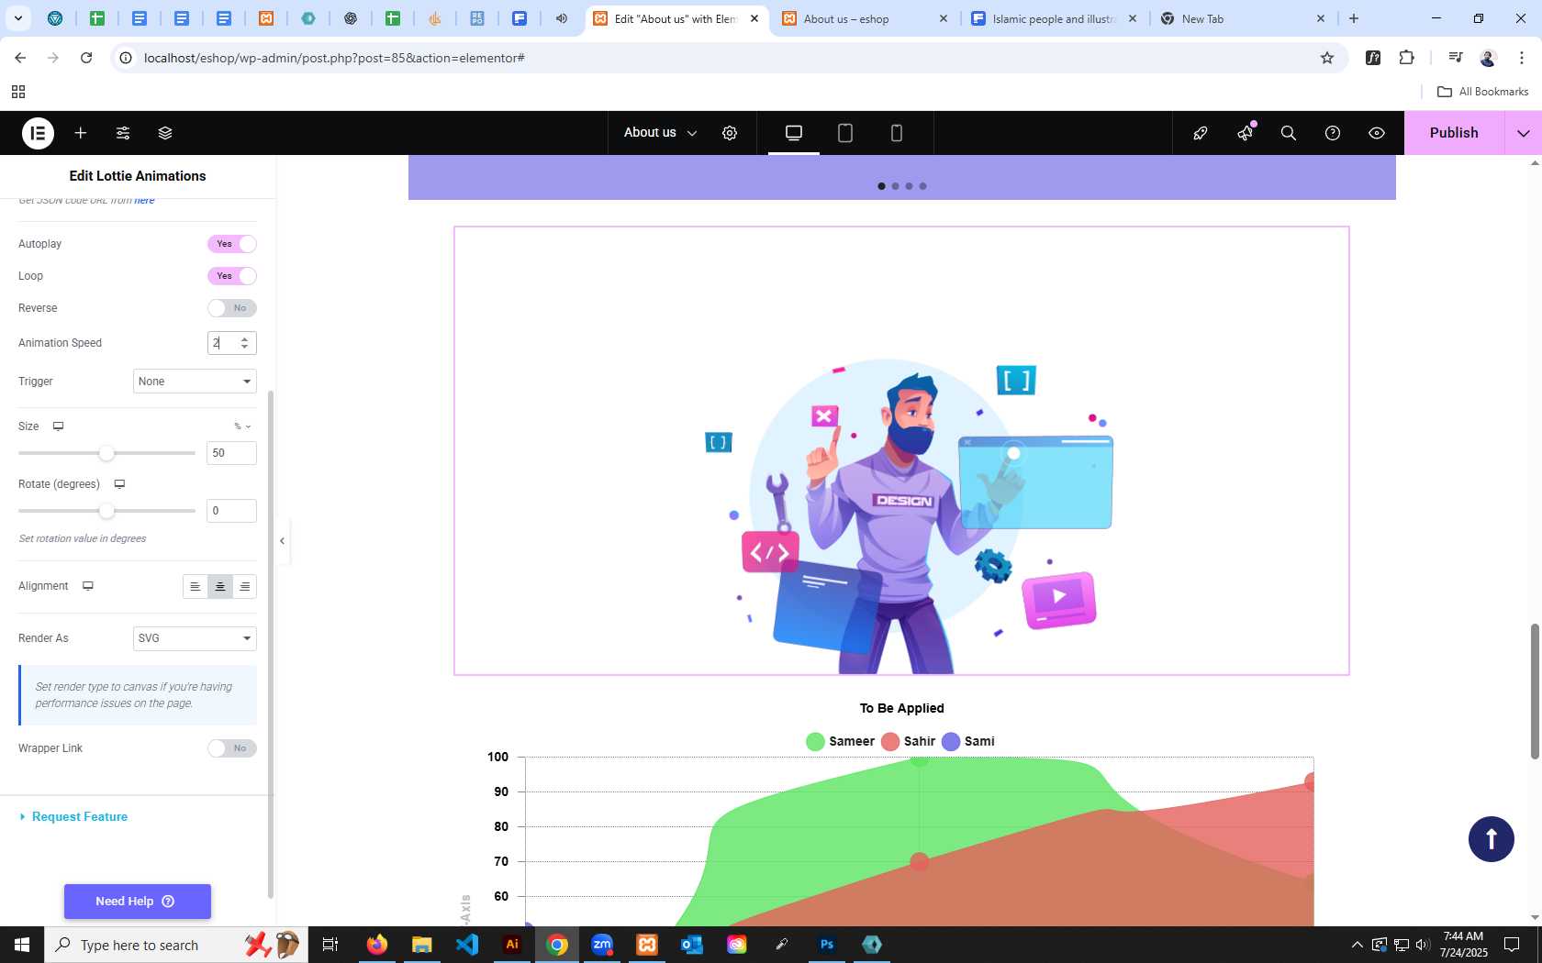Switch to Islamic people and illustrations tab
Viewport: 1542px width, 963px height.
1054,18
